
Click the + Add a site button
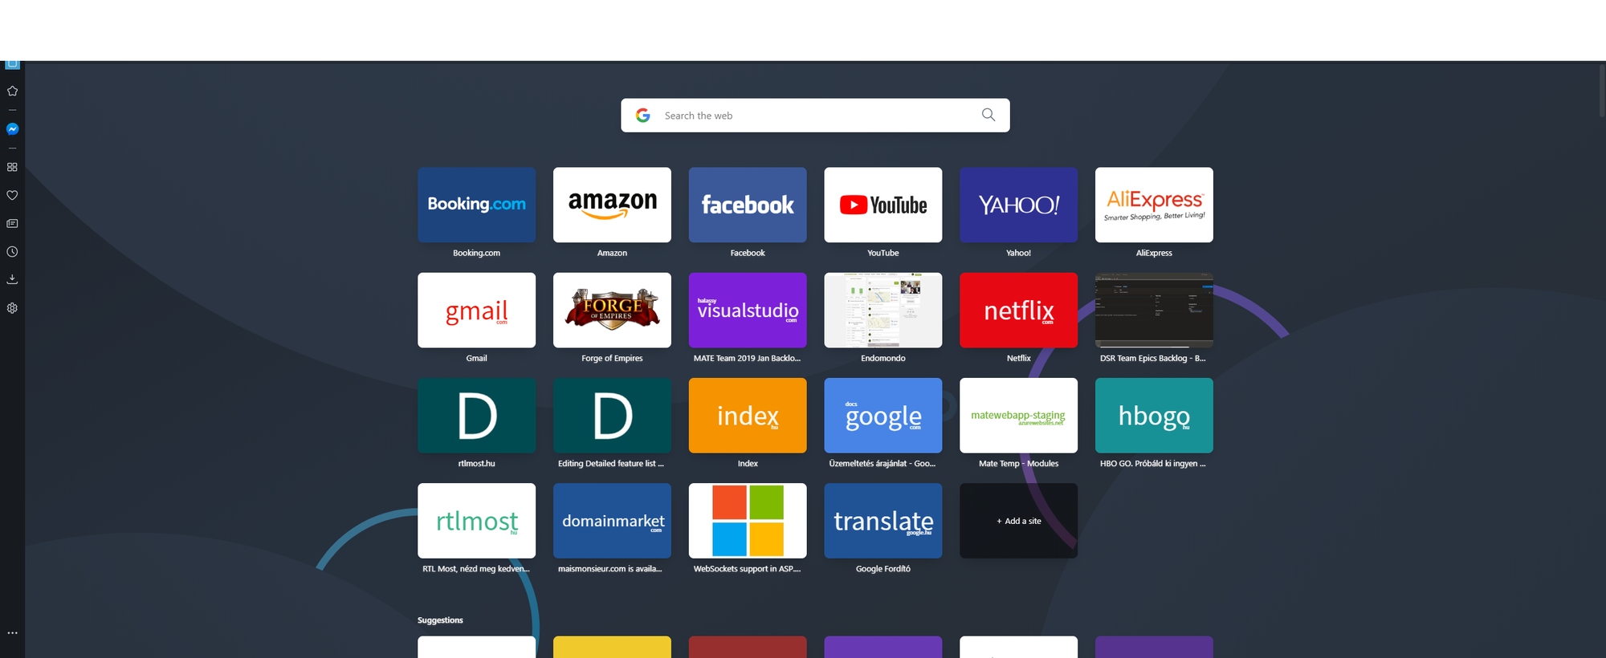pyautogui.click(x=1018, y=521)
